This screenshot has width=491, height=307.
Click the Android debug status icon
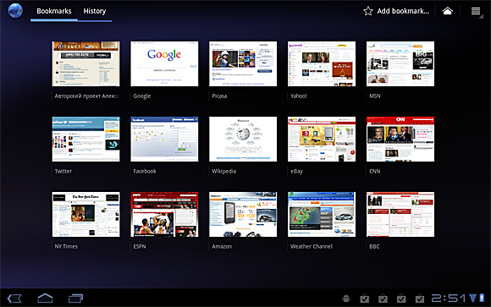[346, 299]
